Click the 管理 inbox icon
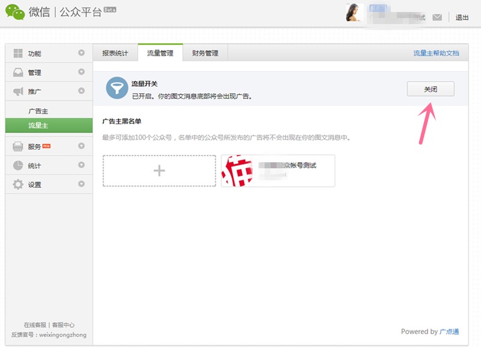Viewport: 481px width, 348px height. click(18, 73)
